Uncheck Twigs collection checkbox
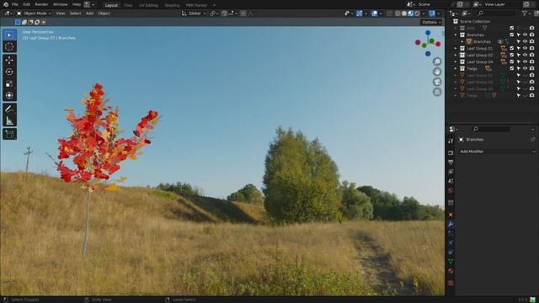 click(x=511, y=68)
